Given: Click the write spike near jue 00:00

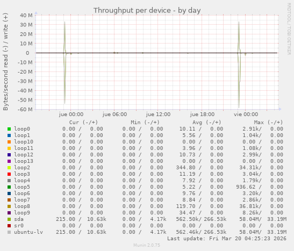Looking at the screenshot, I should (64, 37).
